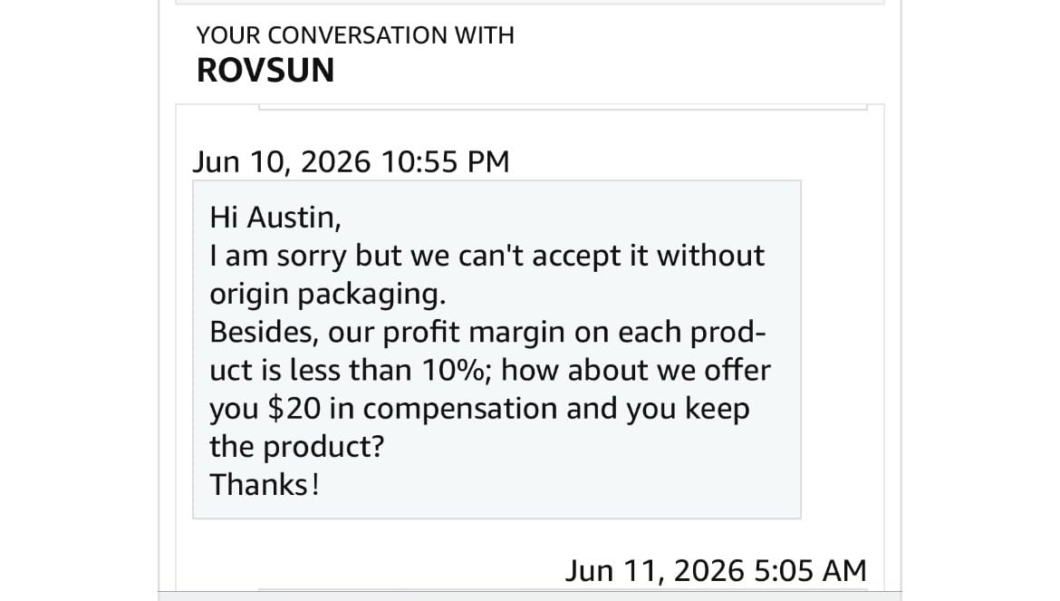Click the words you keep in the message
Viewport: 1060px width, 601px height.
click(688, 409)
